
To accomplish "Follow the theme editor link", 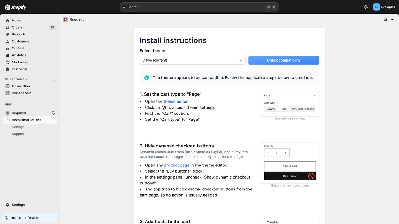I will coord(175,101).
